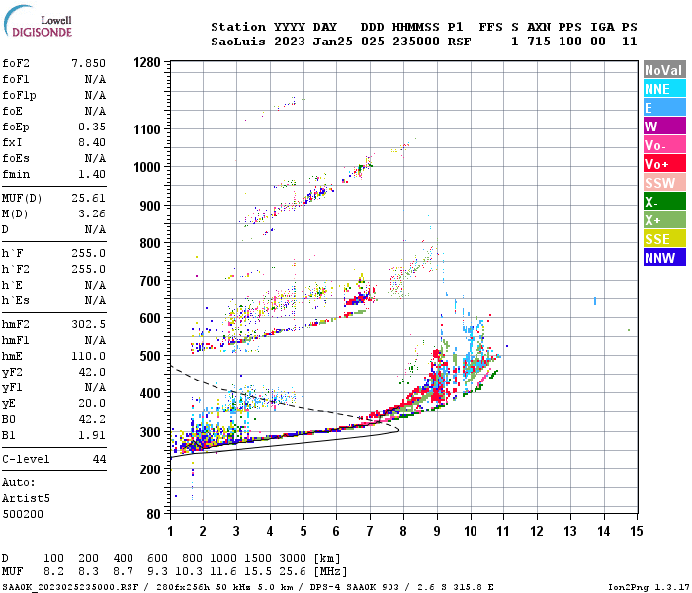
Task: Click the nose of the electron density profile
Action: (398, 429)
